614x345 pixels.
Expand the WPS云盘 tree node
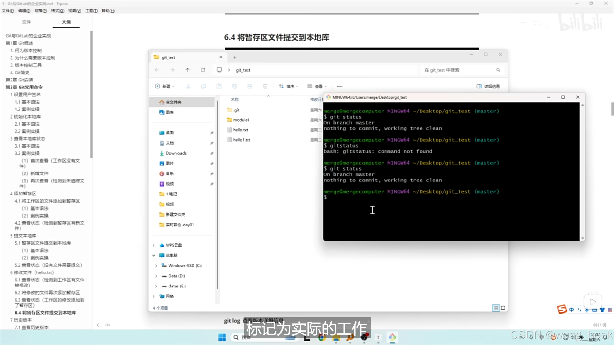[x=154, y=245]
